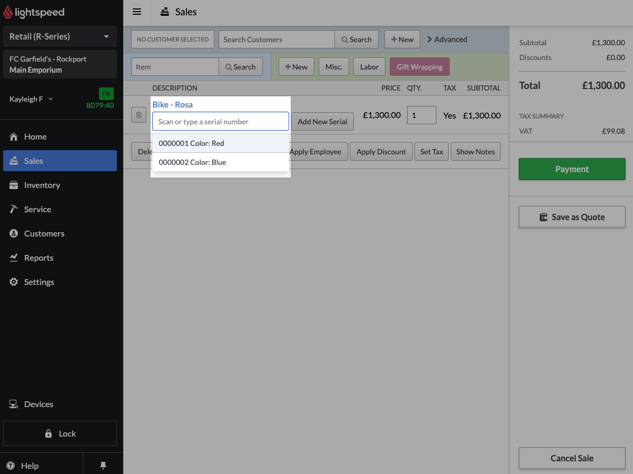
Task: Expand the Kayleigh F user menu
Action: (x=31, y=99)
